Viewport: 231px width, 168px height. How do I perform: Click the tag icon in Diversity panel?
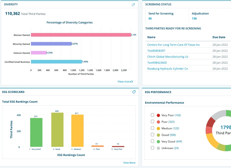133,5
